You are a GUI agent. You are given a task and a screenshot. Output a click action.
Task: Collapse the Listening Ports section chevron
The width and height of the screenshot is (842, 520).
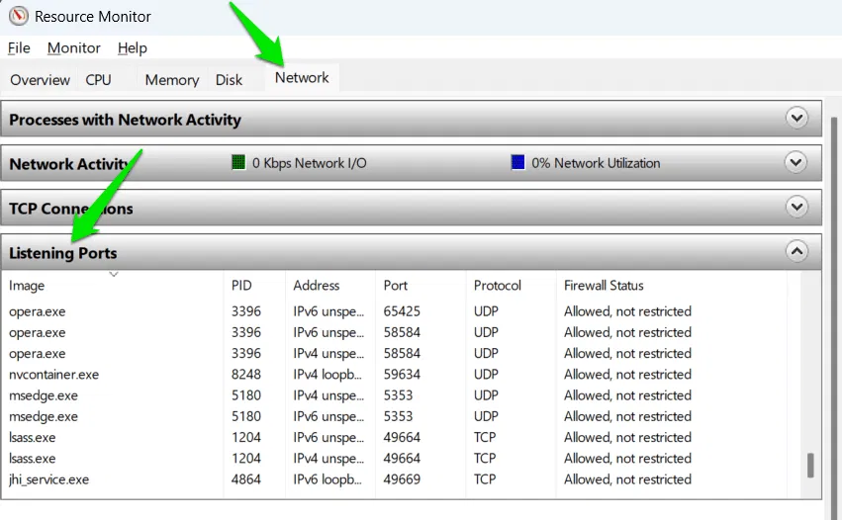[796, 251]
